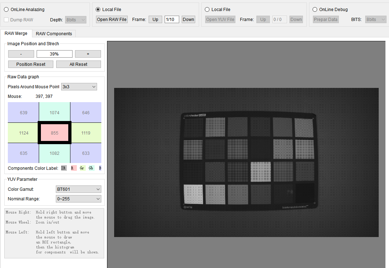The width and height of the screenshot is (389, 268).
Task: Click the plus zoom-in button
Action: [88, 54]
